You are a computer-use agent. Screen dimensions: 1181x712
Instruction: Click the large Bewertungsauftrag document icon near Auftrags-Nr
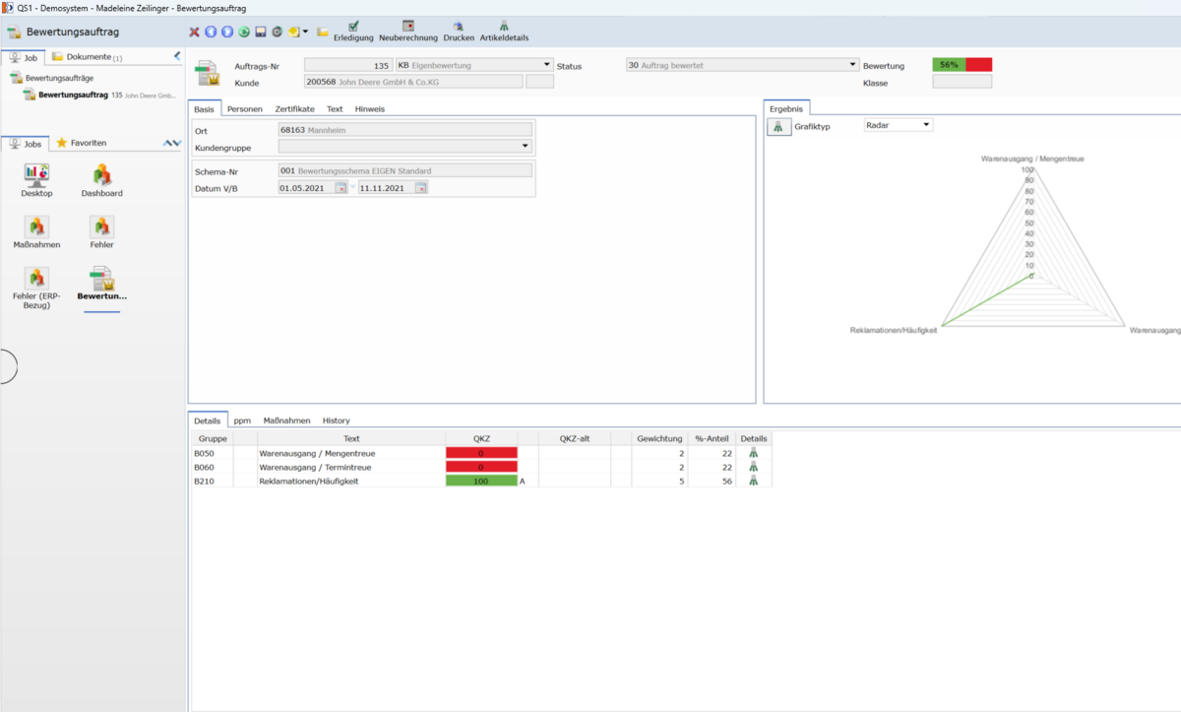click(209, 74)
